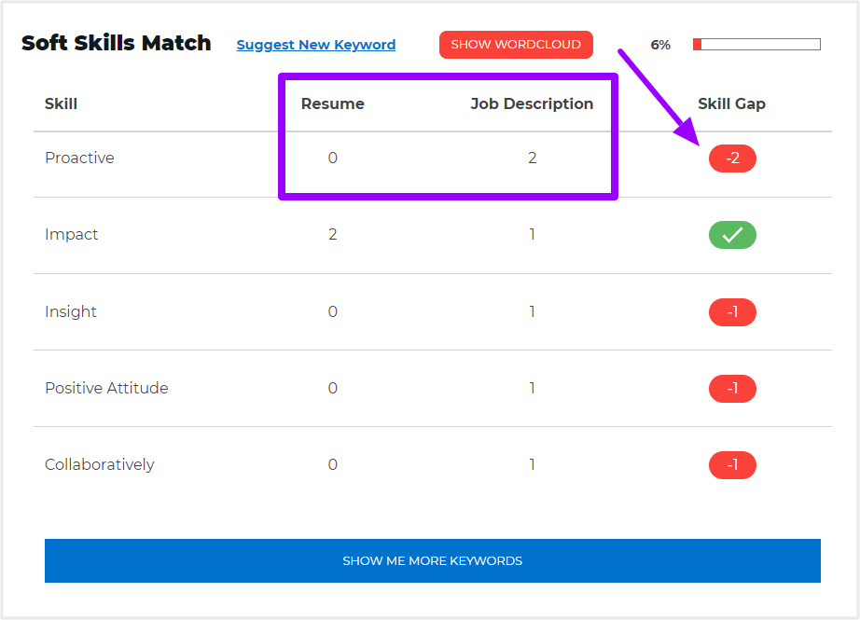Click Resume count 0 for Insight
This screenshot has width=860, height=620.
[332, 311]
